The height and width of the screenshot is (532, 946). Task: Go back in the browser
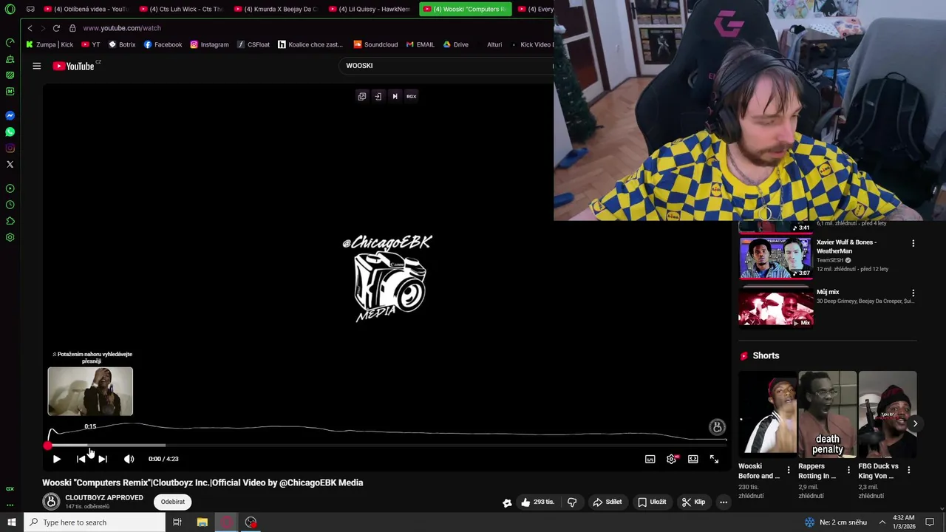pos(30,28)
